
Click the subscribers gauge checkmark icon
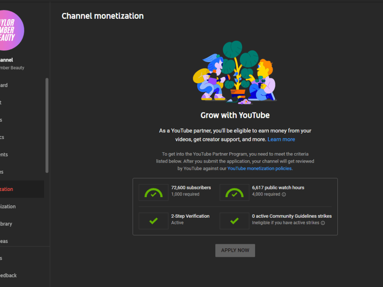click(154, 192)
